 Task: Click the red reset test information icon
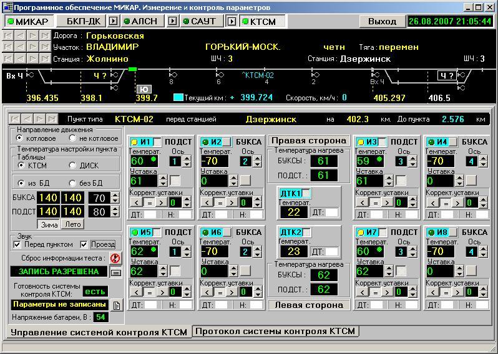(x=114, y=257)
